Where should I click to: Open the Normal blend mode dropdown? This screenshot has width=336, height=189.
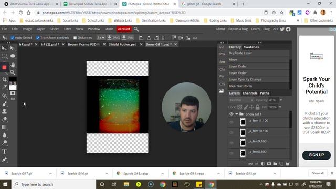[241, 100]
